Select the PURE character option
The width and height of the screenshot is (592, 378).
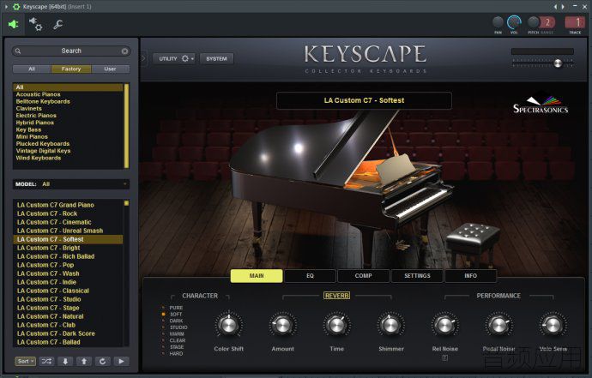point(176,308)
